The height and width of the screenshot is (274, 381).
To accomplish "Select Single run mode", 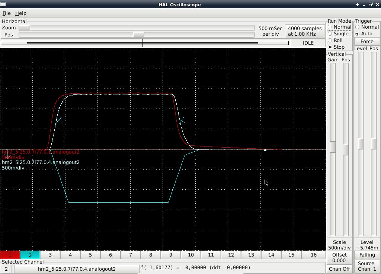I will (339, 34).
